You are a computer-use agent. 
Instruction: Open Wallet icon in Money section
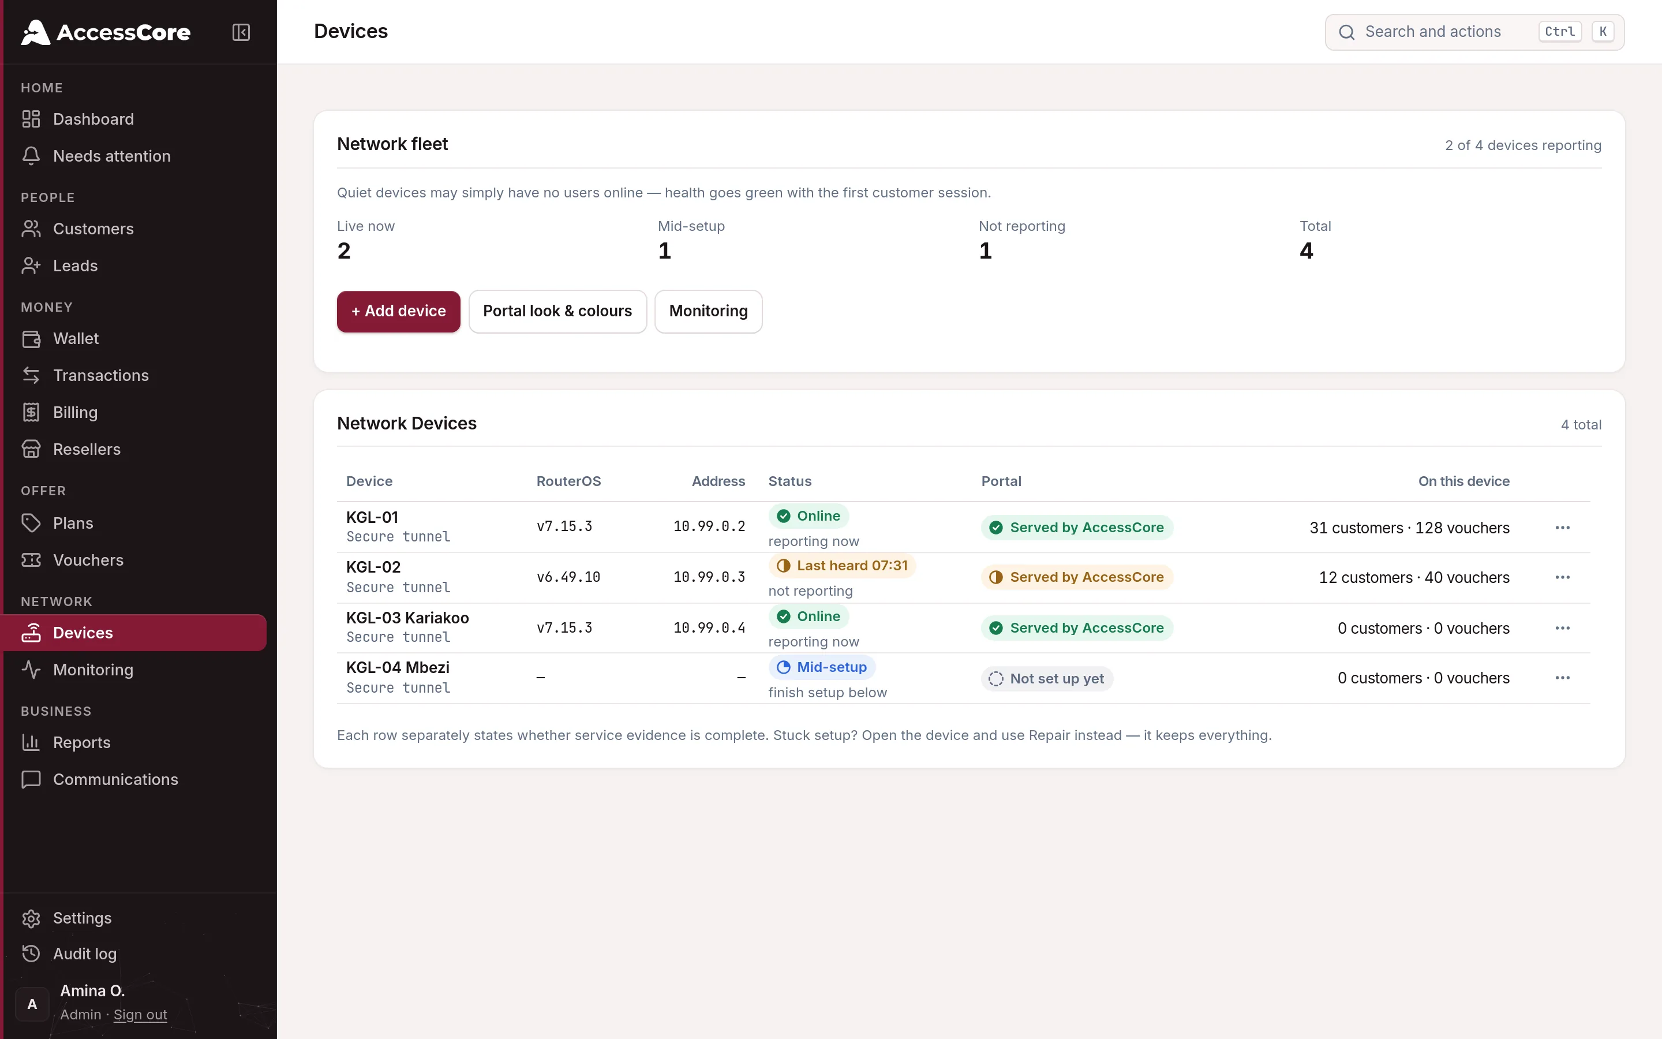tap(31, 339)
